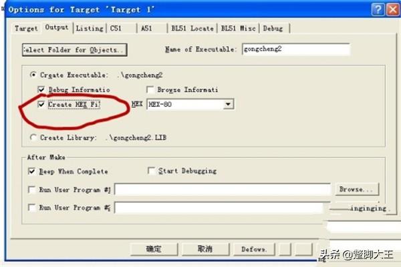Toggle Beep When Complete checkbox
Viewport: 401px width, 267px height.
tap(31, 171)
